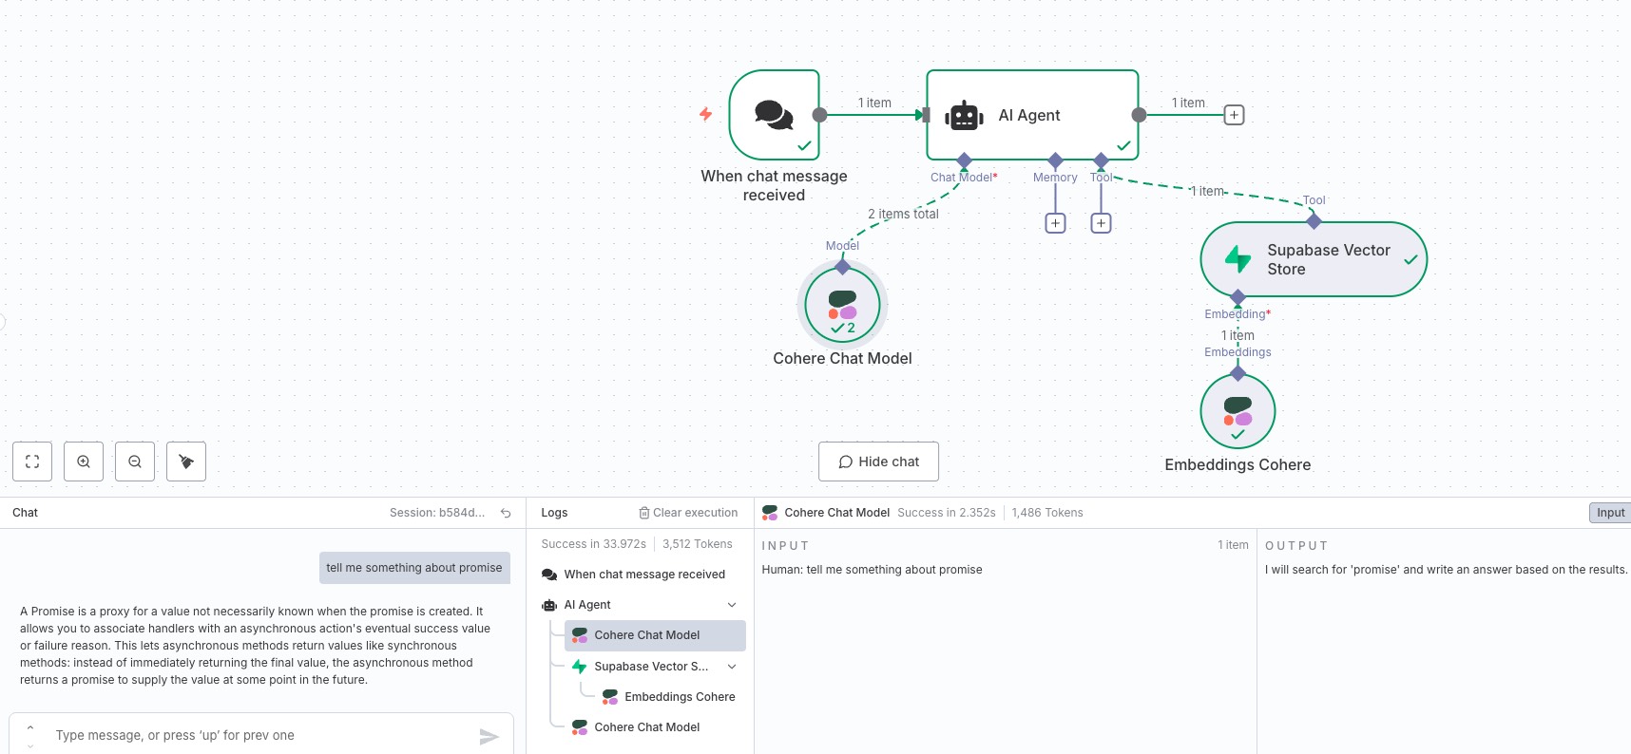Select the Cohere Chat Model node
1631x754 pixels.
(842, 305)
